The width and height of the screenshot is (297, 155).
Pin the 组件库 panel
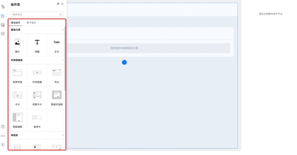[58, 4]
